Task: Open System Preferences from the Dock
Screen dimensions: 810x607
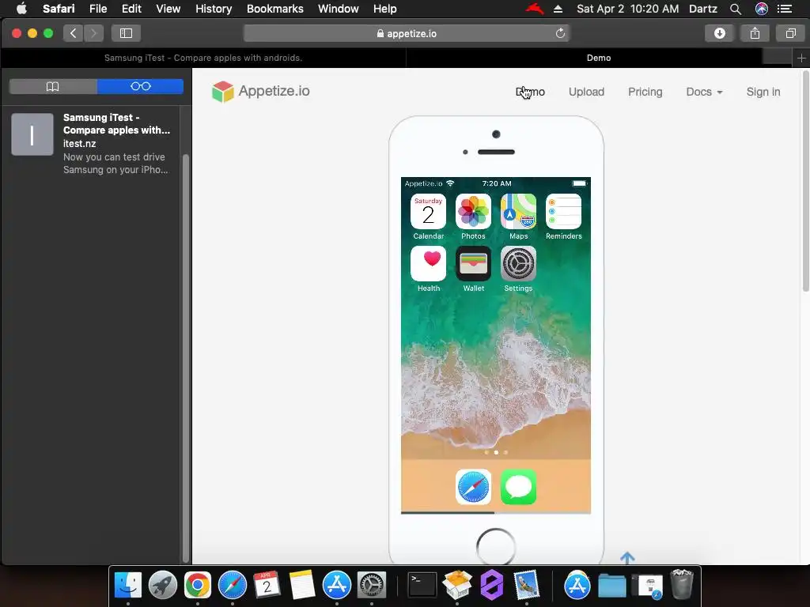Action: (372, 586)
